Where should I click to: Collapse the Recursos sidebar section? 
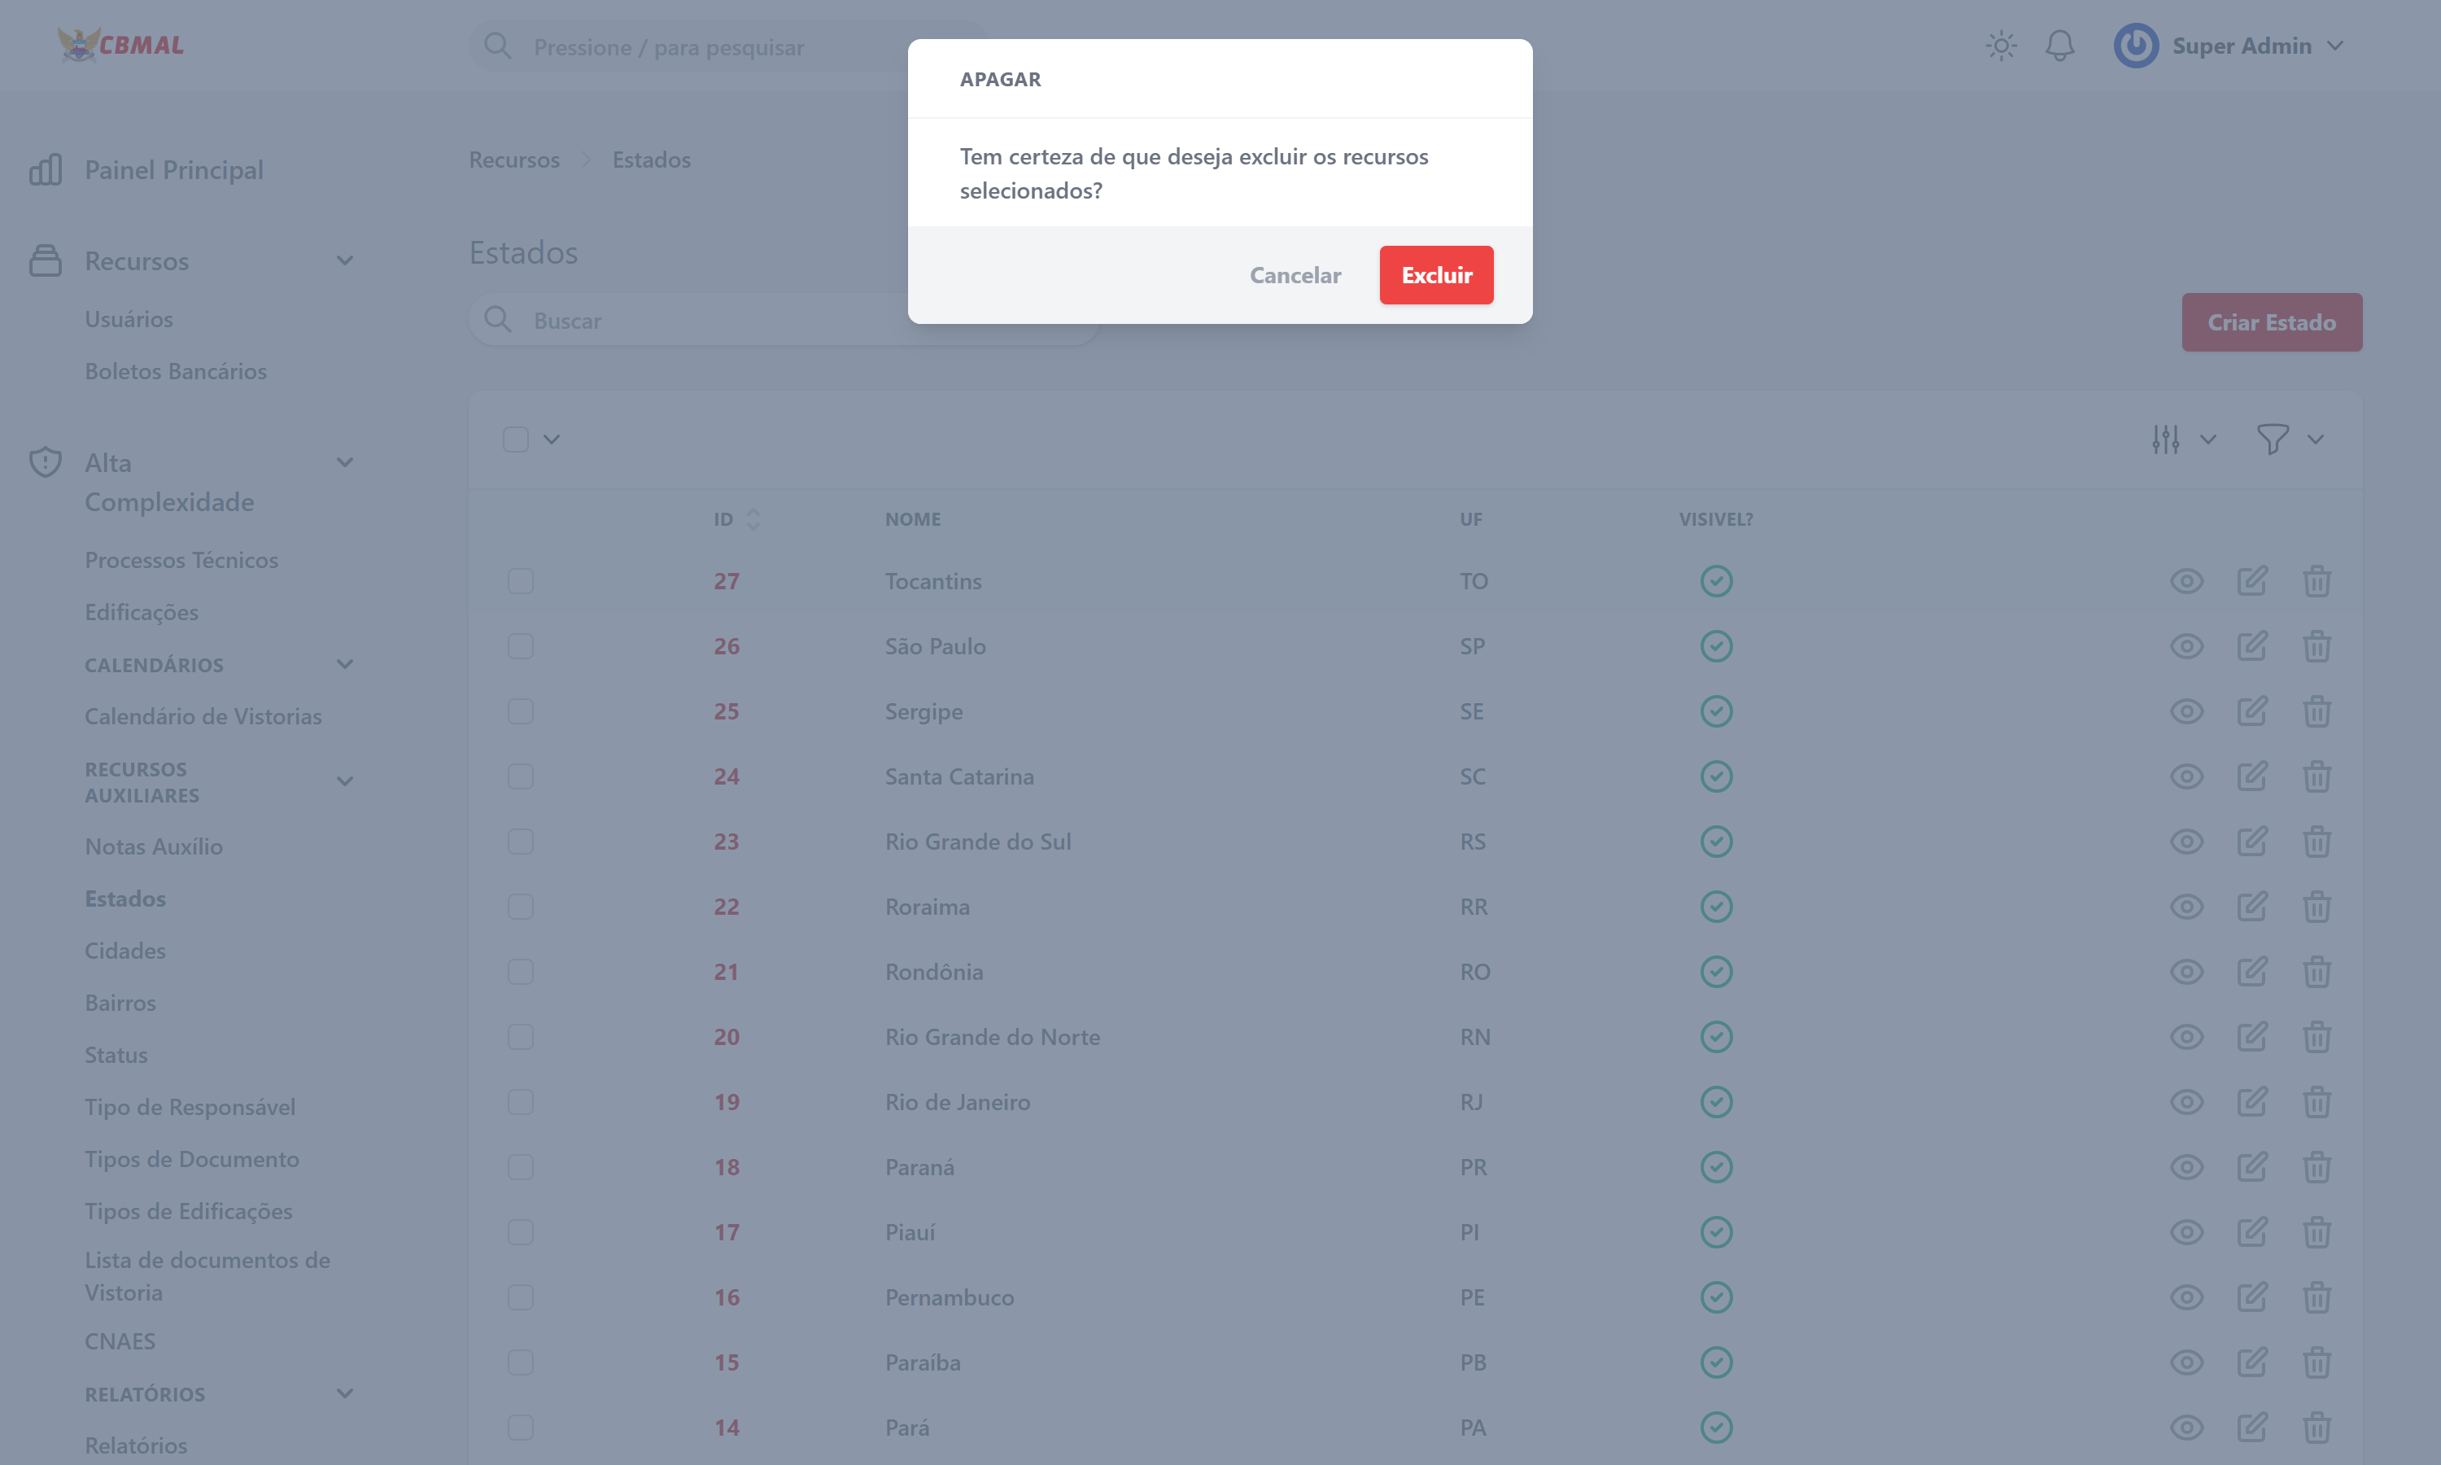click(344, 260)
